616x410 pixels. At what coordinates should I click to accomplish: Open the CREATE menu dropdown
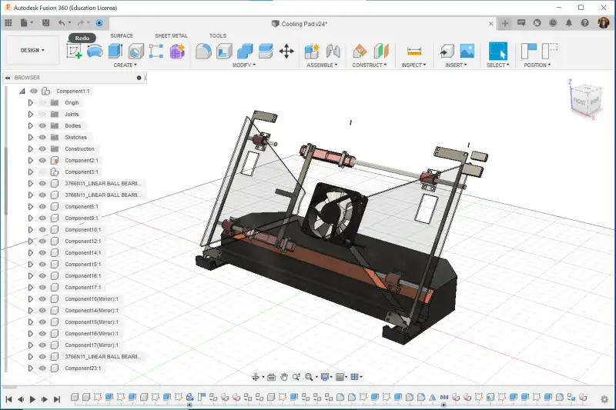coord(126,65)
